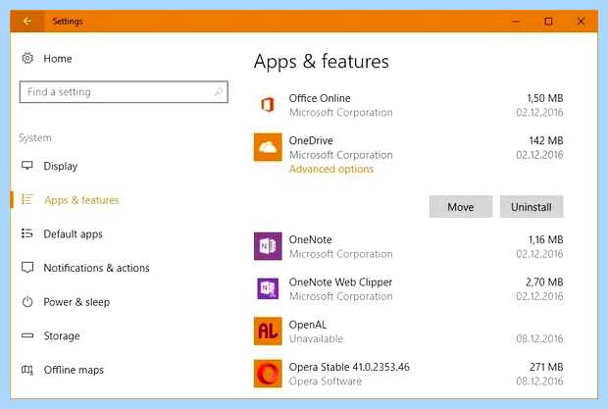Open Offline maps settings

tap(74, 370)
